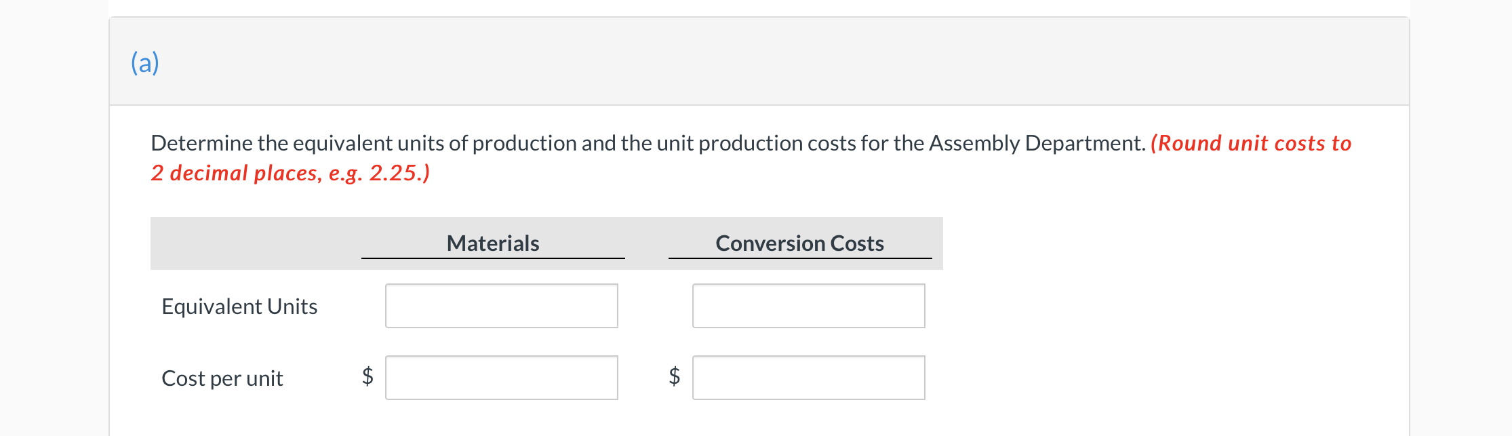Click the Conversion Costs equivalent units field

pos(808,306)
